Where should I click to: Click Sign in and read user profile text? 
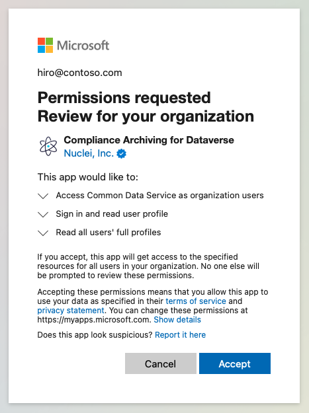112,214
